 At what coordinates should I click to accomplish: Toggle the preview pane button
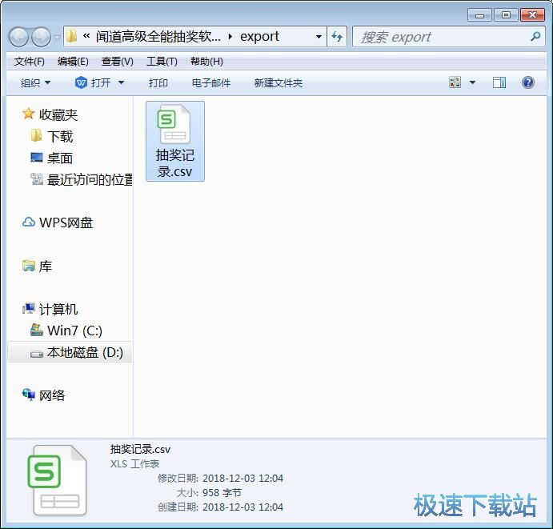(499, 82)
